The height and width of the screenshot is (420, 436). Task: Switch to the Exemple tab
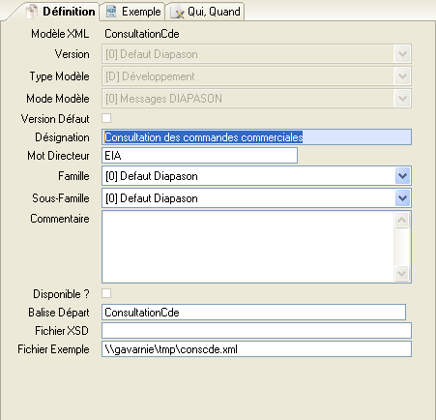pyautogui.click(x=132, y=12)
